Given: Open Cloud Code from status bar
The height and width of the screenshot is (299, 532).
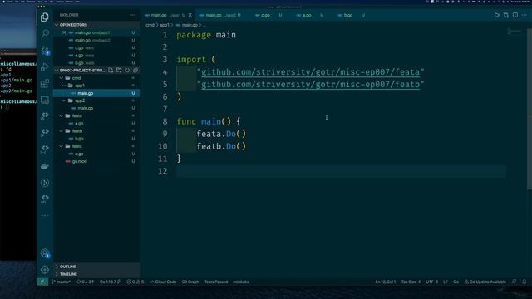Looking at the screenshot, I should pyautogui.click(x=163, y=282).
